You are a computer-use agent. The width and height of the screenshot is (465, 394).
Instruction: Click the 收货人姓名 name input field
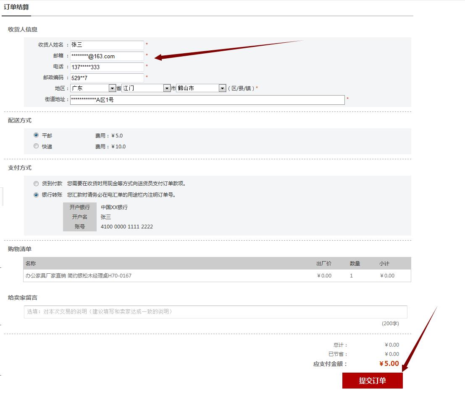click(107, 45)
